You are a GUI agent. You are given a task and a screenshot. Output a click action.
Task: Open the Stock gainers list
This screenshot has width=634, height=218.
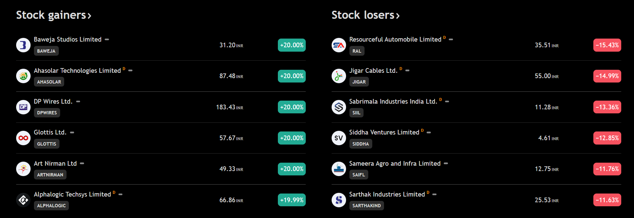[x=53, y=15]
